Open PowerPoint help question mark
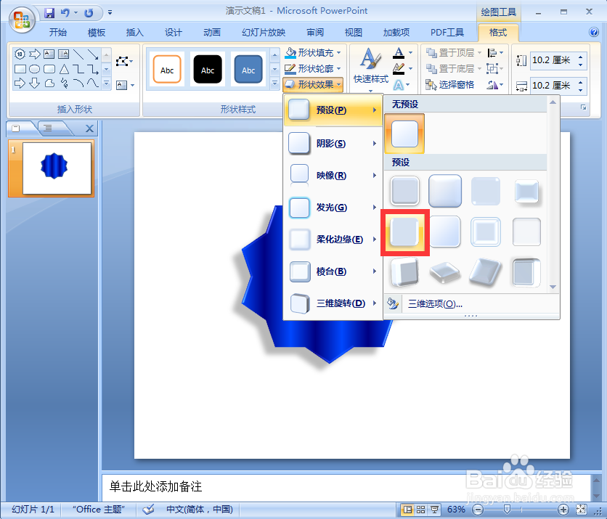This screenshot has width=607, height=519. tap(594, 32)
